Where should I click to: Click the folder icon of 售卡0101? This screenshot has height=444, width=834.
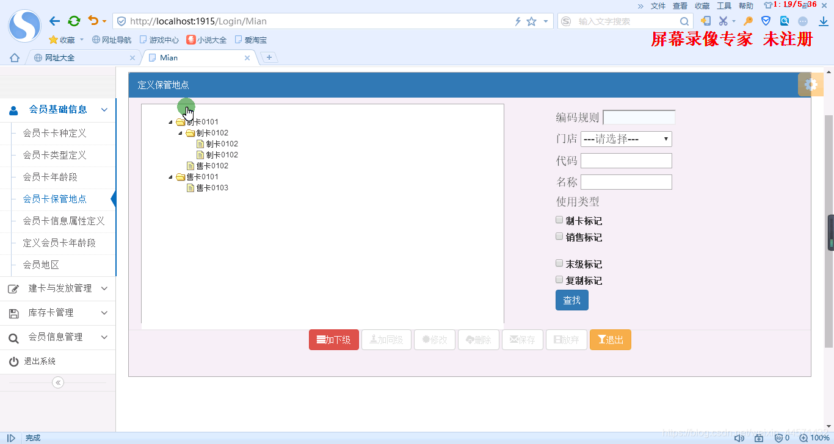tap(180, 177)
